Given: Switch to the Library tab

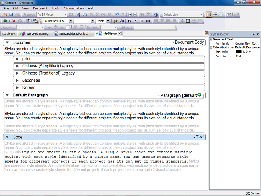Looking at the screenshot, I should click(x=9, y=33).
